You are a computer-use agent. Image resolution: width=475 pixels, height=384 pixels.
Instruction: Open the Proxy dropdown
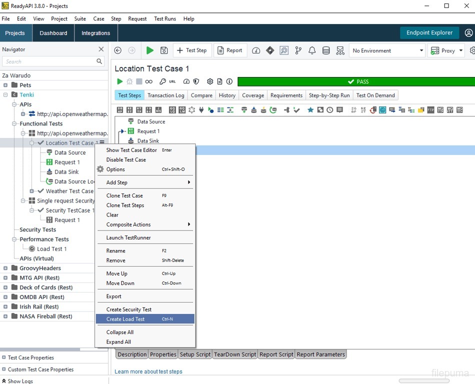[x=446, y=50]
